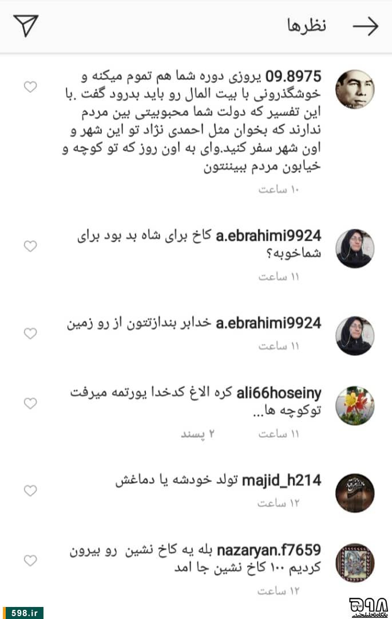This screenshot has height=619, width=392.
Task: Like a.ebrahimi9924's comment about کاخ برای شاه
Action: [x=30, y=246]
